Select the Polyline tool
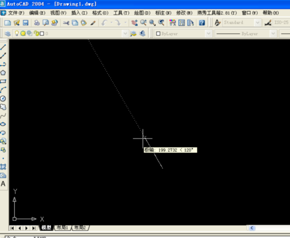The height and width of the screenshot is (238, 290). (x=3, y=64)
